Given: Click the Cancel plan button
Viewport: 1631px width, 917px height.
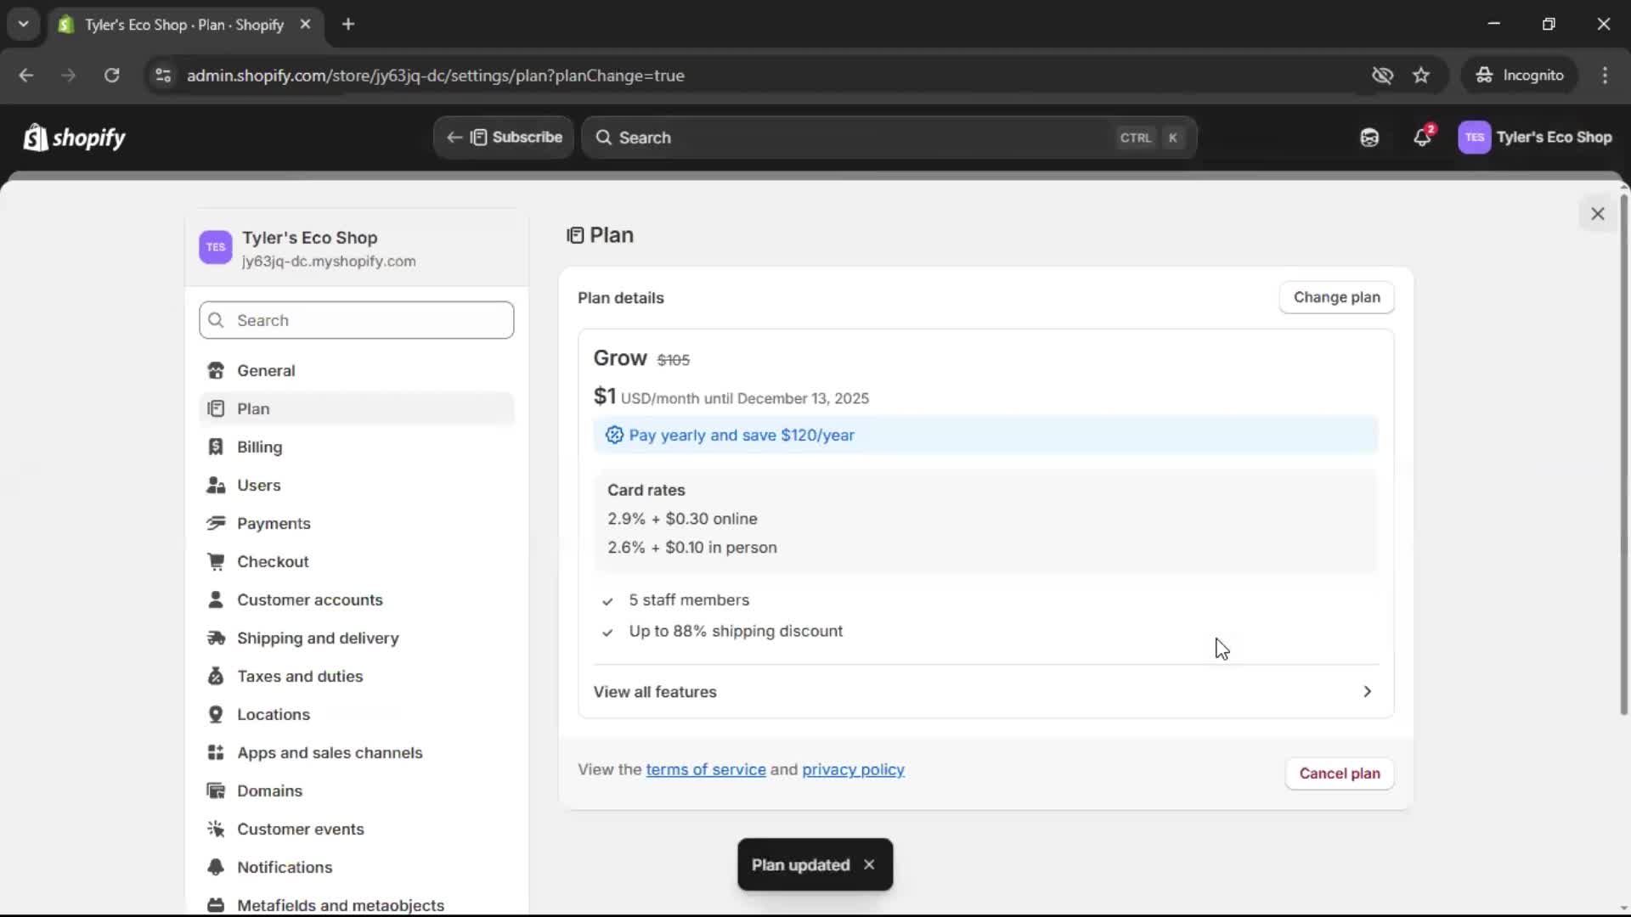Looking at the screenshot, I should pos(1339,774).
